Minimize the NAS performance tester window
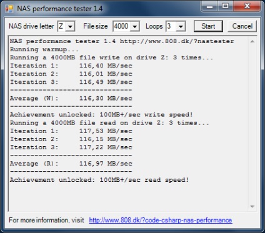 [x=209, y=7]
